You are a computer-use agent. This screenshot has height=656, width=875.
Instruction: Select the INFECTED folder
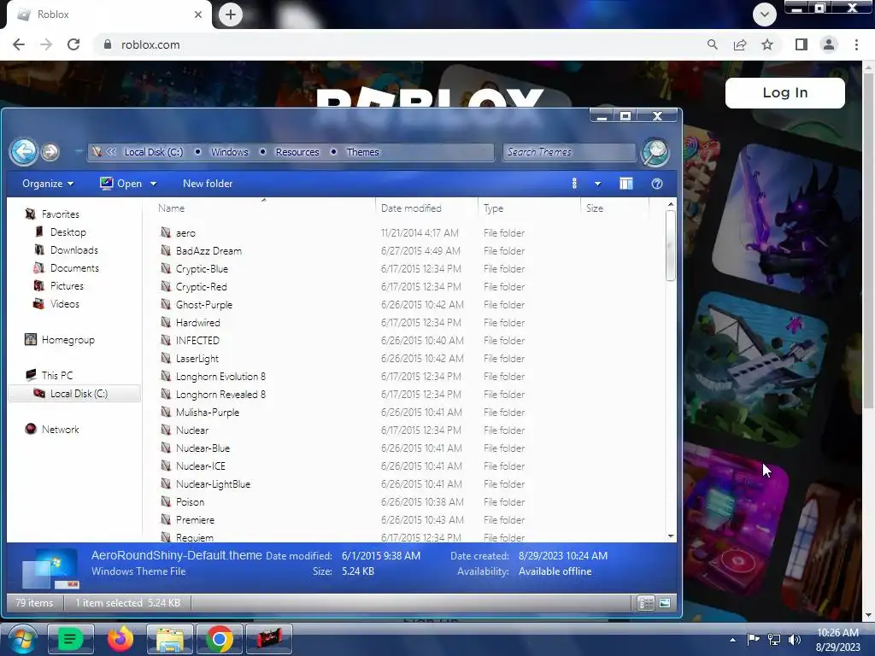tap(197, 340)
